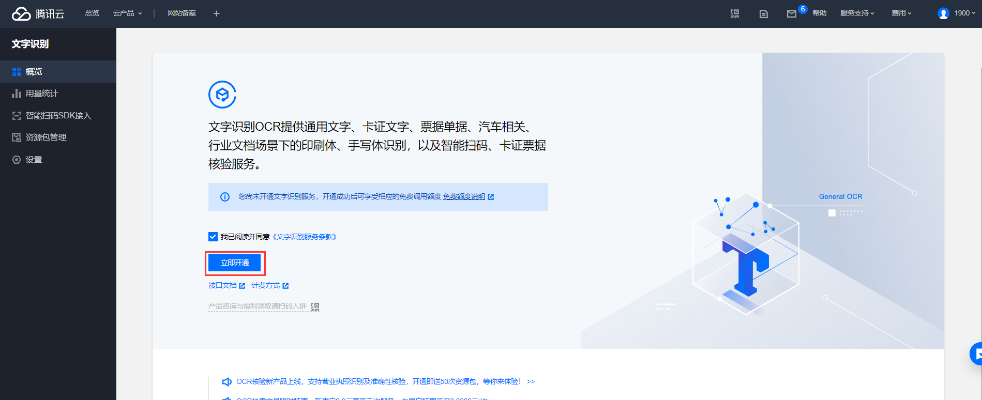Go to 智能扫码SDK接入 in sidebar
The height and width of the screenshot is (400, 982).
point(58,116)
